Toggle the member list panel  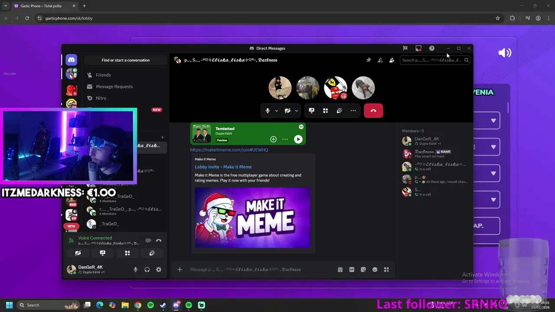[x=392, y=60]
